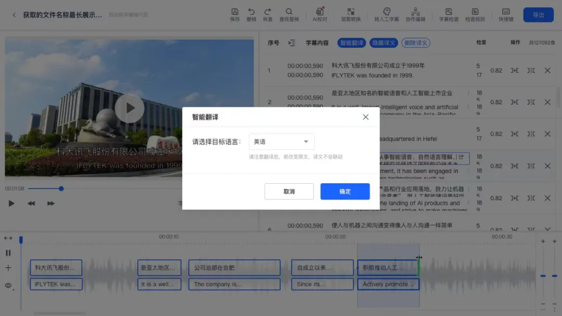Select the 智能翻译 tab pill
The width and height of the screenshot is (562, 316).
point(351,43)
